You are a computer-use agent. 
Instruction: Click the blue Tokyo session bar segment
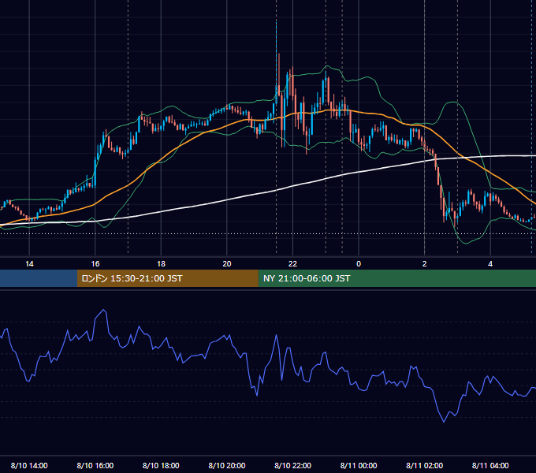point(39,278)
